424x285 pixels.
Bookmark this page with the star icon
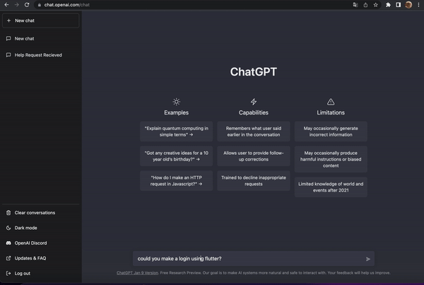376,5
